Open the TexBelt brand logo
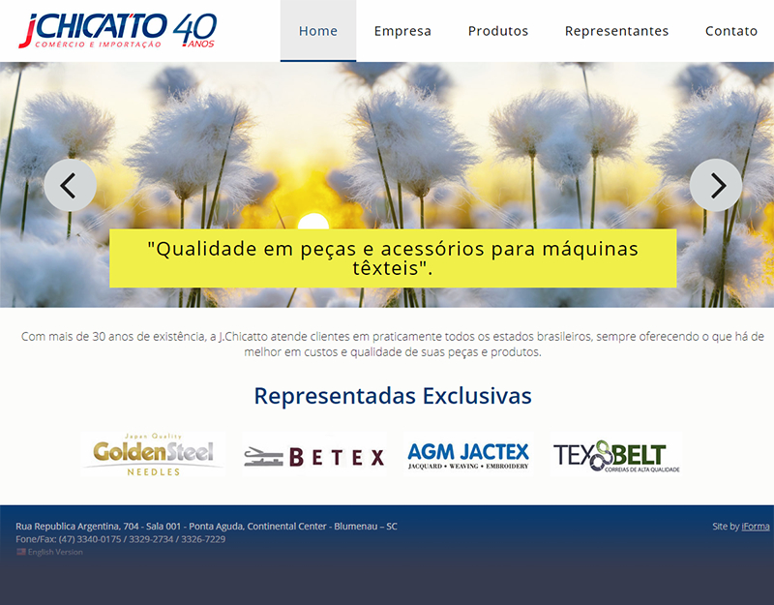 617,455
